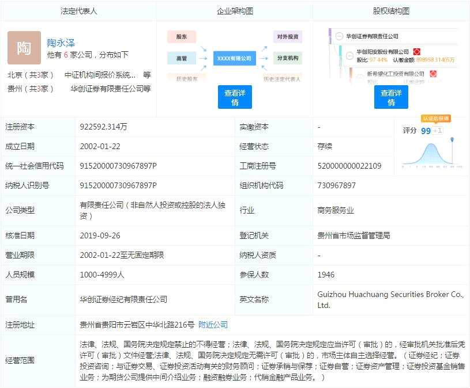Open 中证机构间报价系统 company link
This screenshot has height=388, width=470.
(100, 75)
